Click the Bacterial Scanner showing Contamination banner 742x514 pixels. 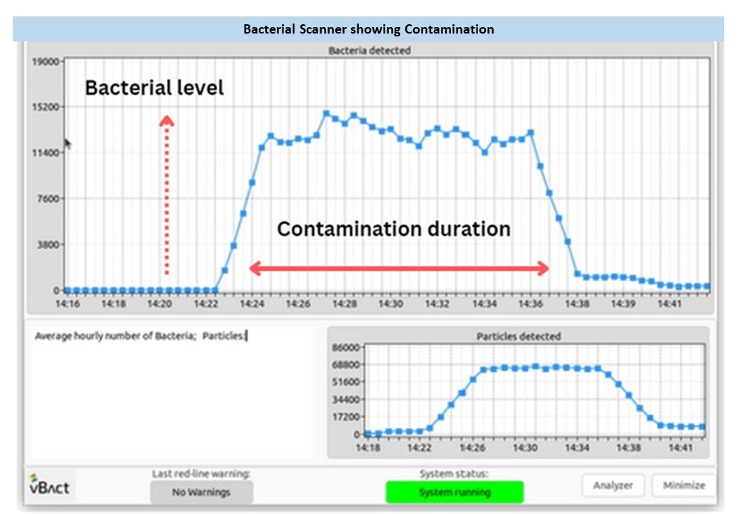[x=369, y=29]
